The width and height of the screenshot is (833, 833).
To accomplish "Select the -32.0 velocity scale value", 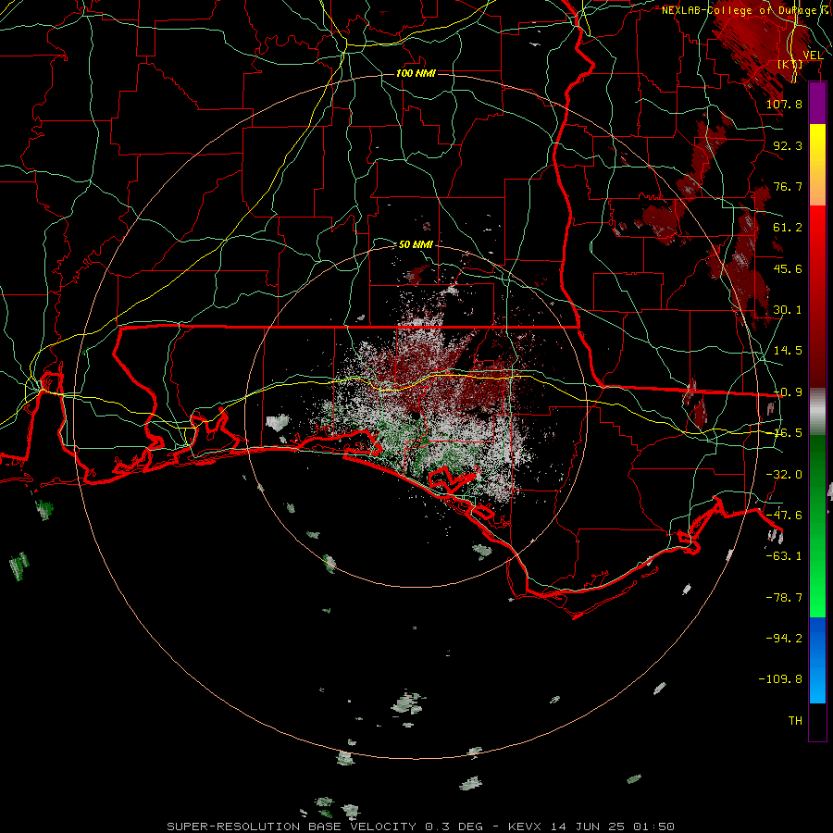I will tap(784, 475).
